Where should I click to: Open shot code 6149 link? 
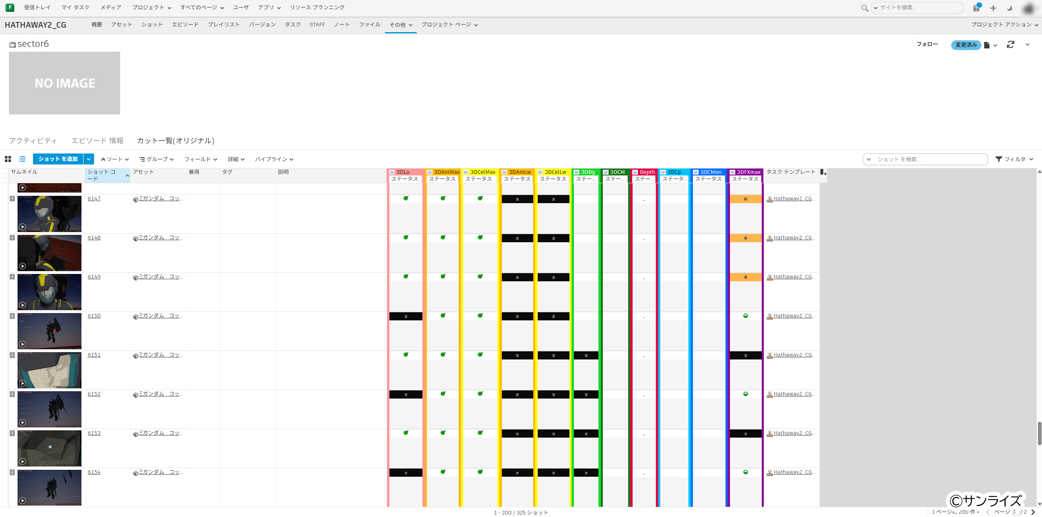(x=94, y=277)
